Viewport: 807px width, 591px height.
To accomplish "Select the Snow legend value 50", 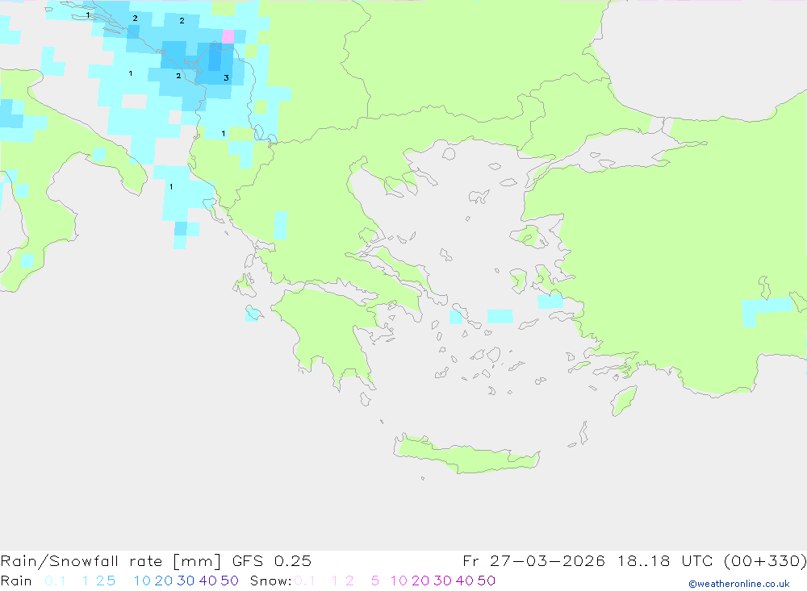I will 487,581.
